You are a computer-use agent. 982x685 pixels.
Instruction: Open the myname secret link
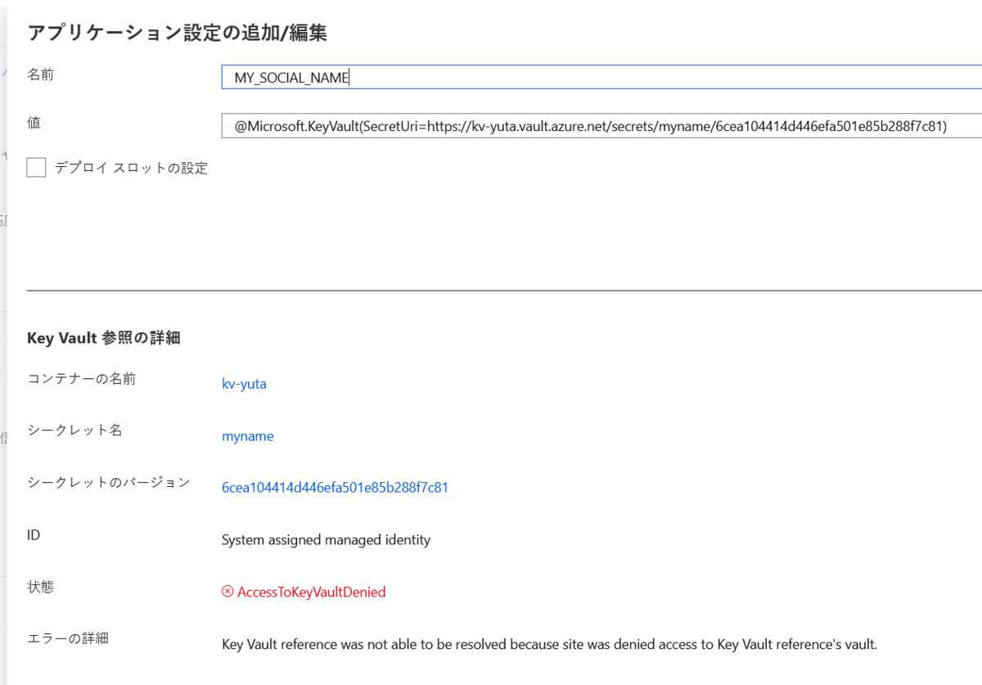[248, 436]
